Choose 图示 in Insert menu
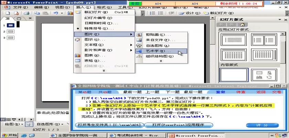 tap(104, 40)
